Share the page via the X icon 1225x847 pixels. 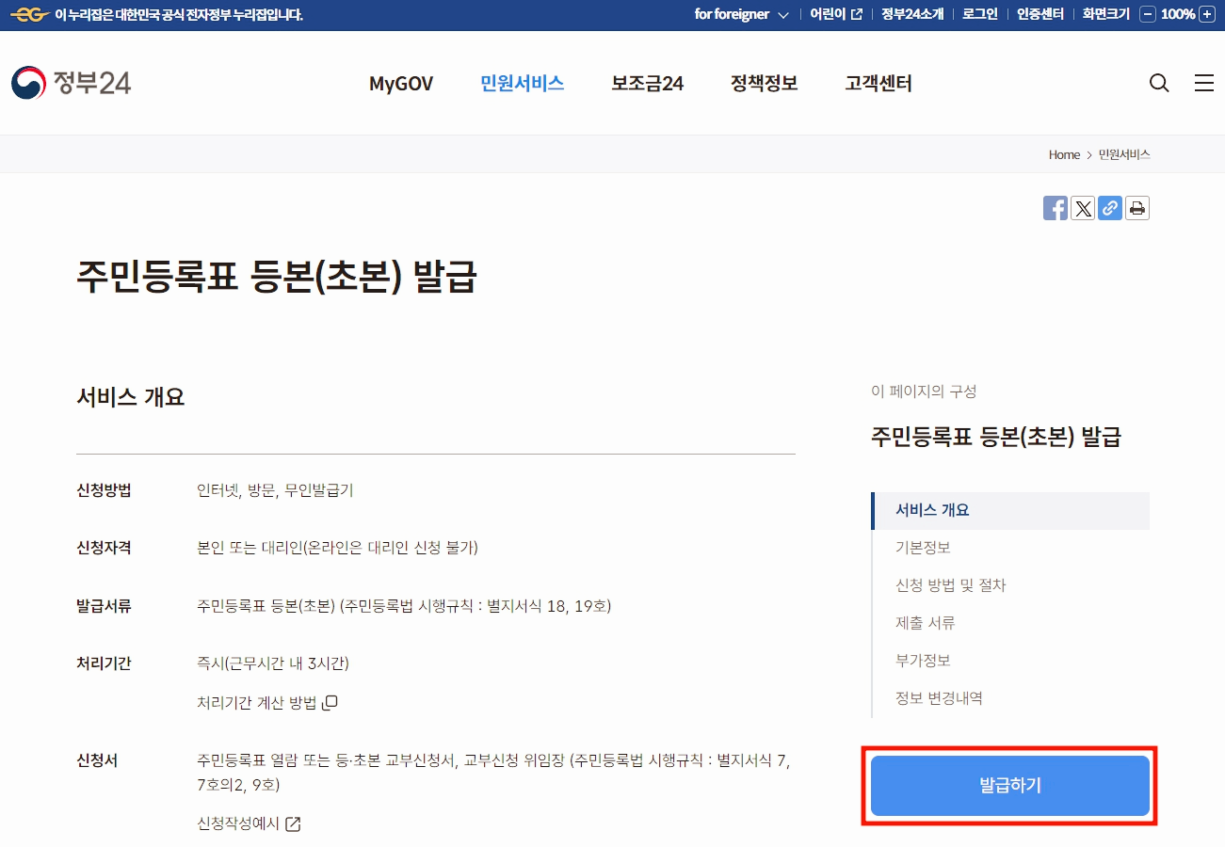[1082, 208]
